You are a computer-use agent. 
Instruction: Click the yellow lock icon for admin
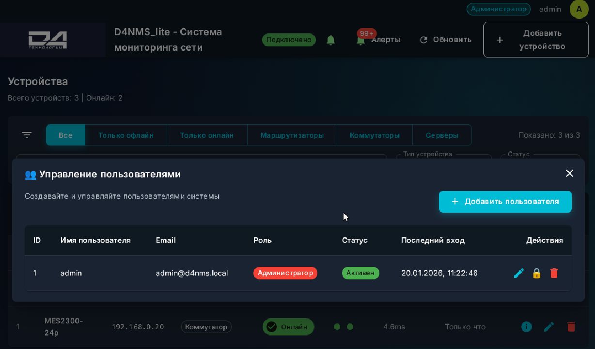click(x=536, y=273)
